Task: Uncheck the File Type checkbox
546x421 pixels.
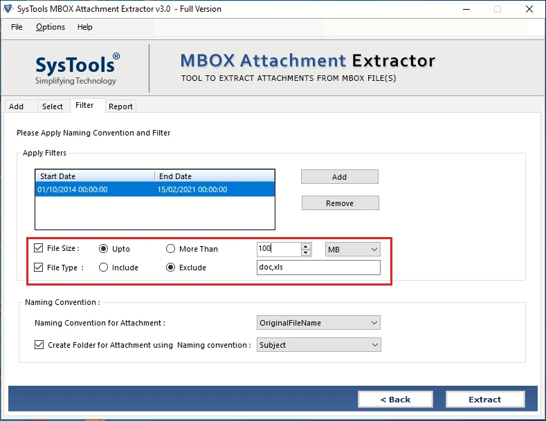Action: (38, 268)
